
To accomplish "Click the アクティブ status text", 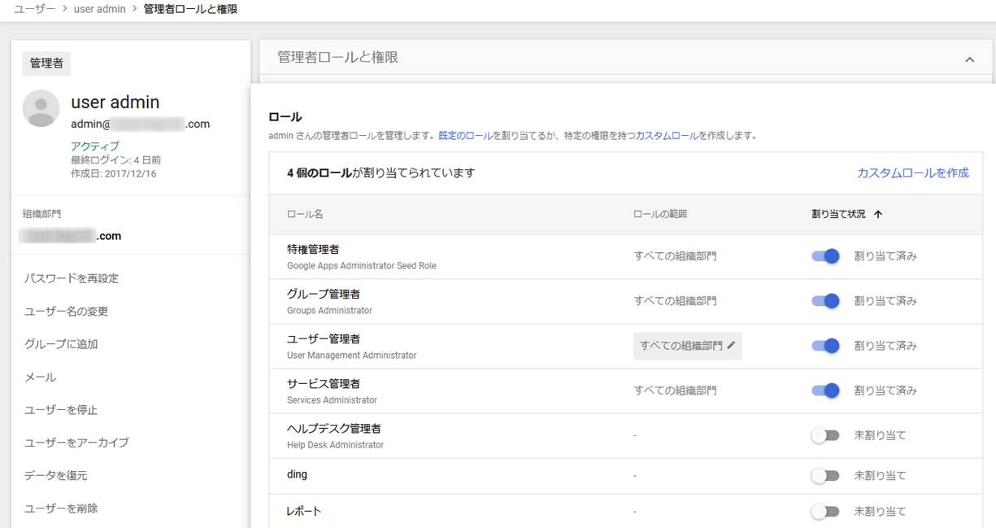I will 95,146.
